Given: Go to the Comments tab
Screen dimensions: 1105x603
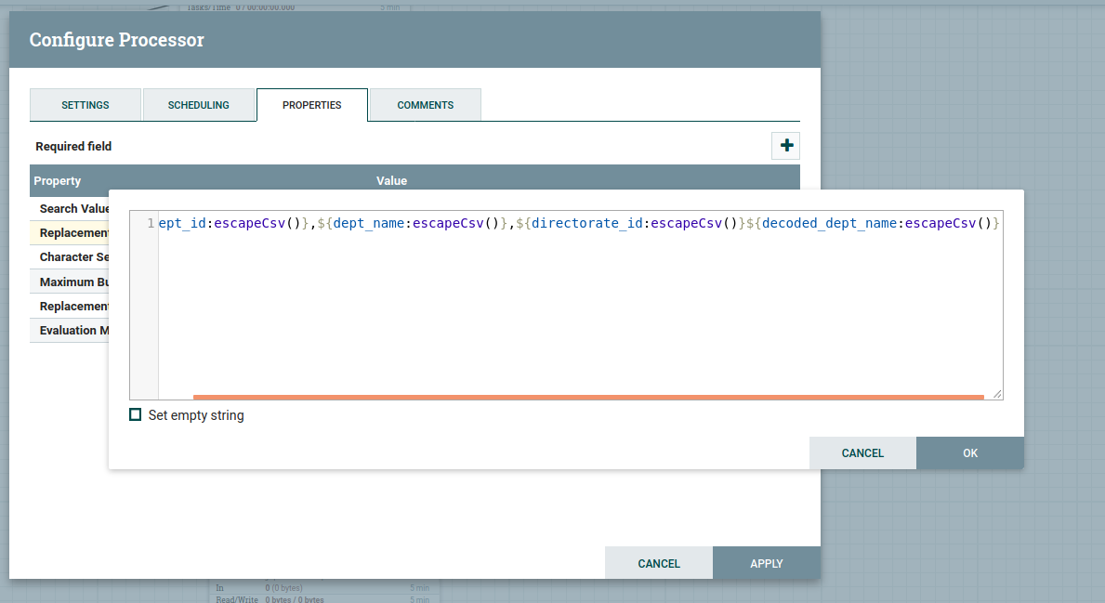Looking at the screenshot, I should pos(426,105).
